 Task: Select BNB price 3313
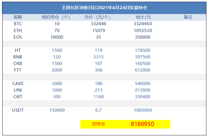point(98,57)
